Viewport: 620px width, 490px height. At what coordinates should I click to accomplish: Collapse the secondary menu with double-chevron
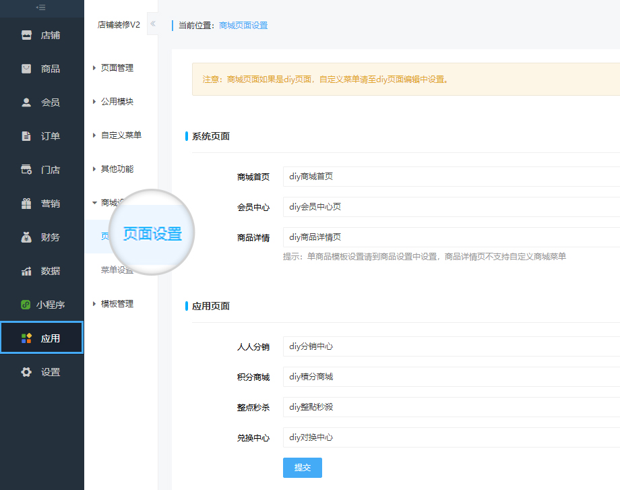click(152, 24)
